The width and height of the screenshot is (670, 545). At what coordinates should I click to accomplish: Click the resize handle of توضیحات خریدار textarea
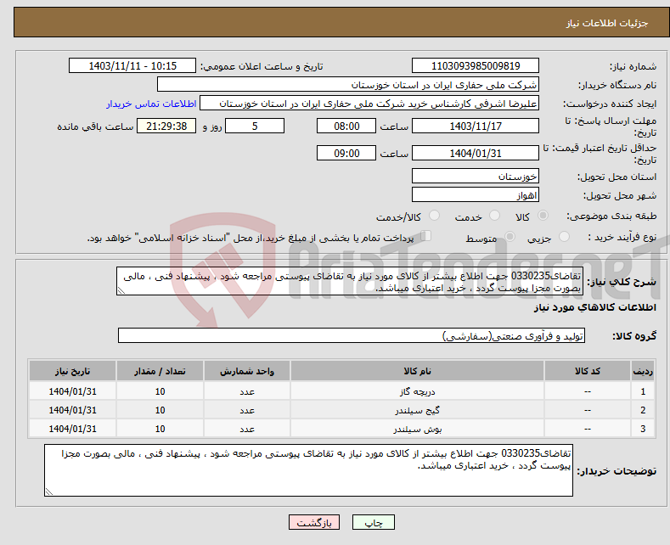tap(49, 492)
